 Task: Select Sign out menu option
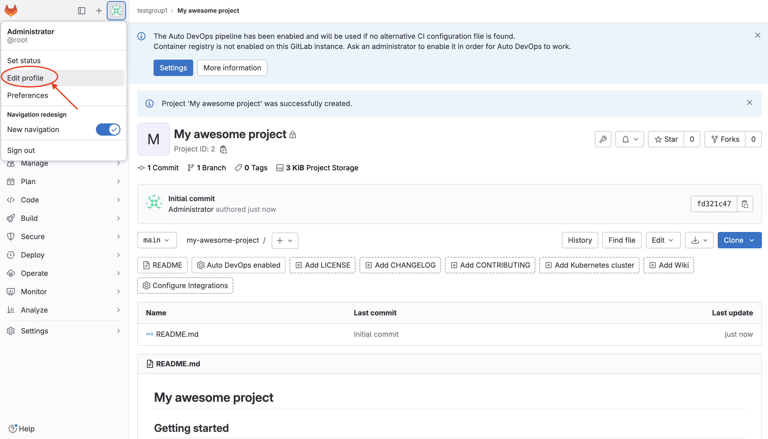(21, 150)
